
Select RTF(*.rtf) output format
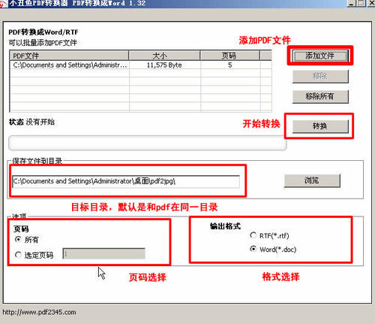click(x=253, y=235)
